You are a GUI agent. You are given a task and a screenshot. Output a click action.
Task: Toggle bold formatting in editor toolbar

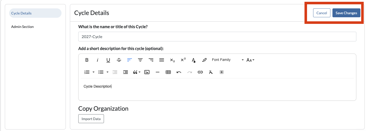pos(87,60)
